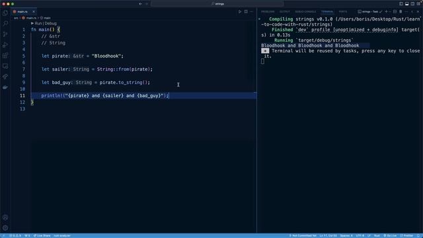Open the Accounts menu in the activity bar
Screen dimensions: 423x238
click(x=5, y=218)
